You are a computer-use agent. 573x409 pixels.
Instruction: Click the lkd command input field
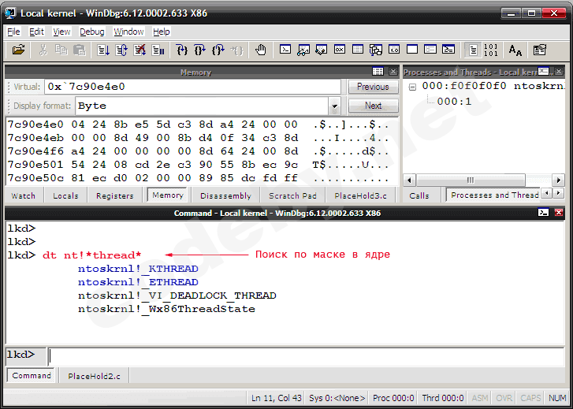point(307,356)
